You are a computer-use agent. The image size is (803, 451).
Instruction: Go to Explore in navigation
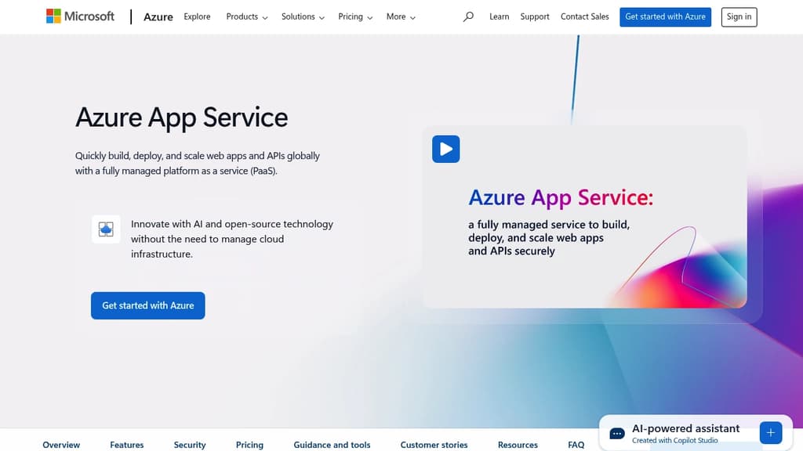197,17
